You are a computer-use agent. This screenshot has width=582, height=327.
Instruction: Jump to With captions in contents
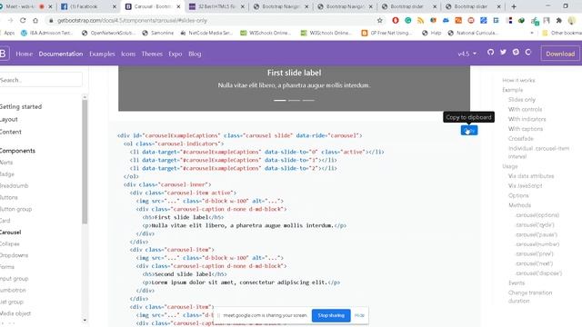coord(526,129)
